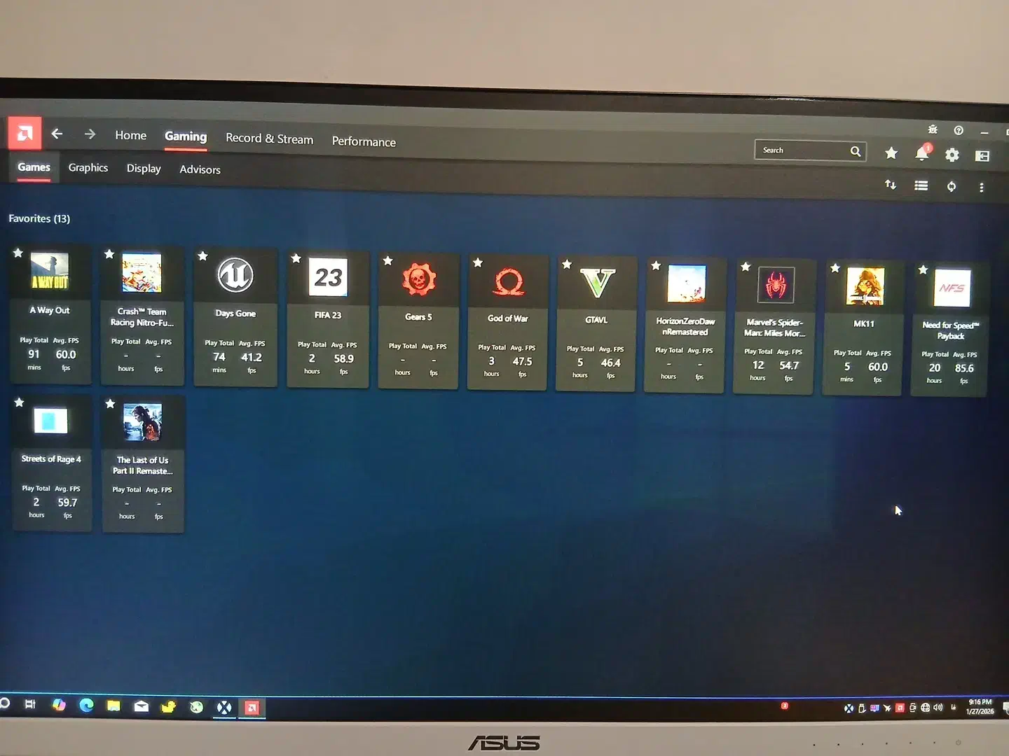Toggle the favorite star on Streets of Rage 4
Screen dimensions: 1009x756
20,402
